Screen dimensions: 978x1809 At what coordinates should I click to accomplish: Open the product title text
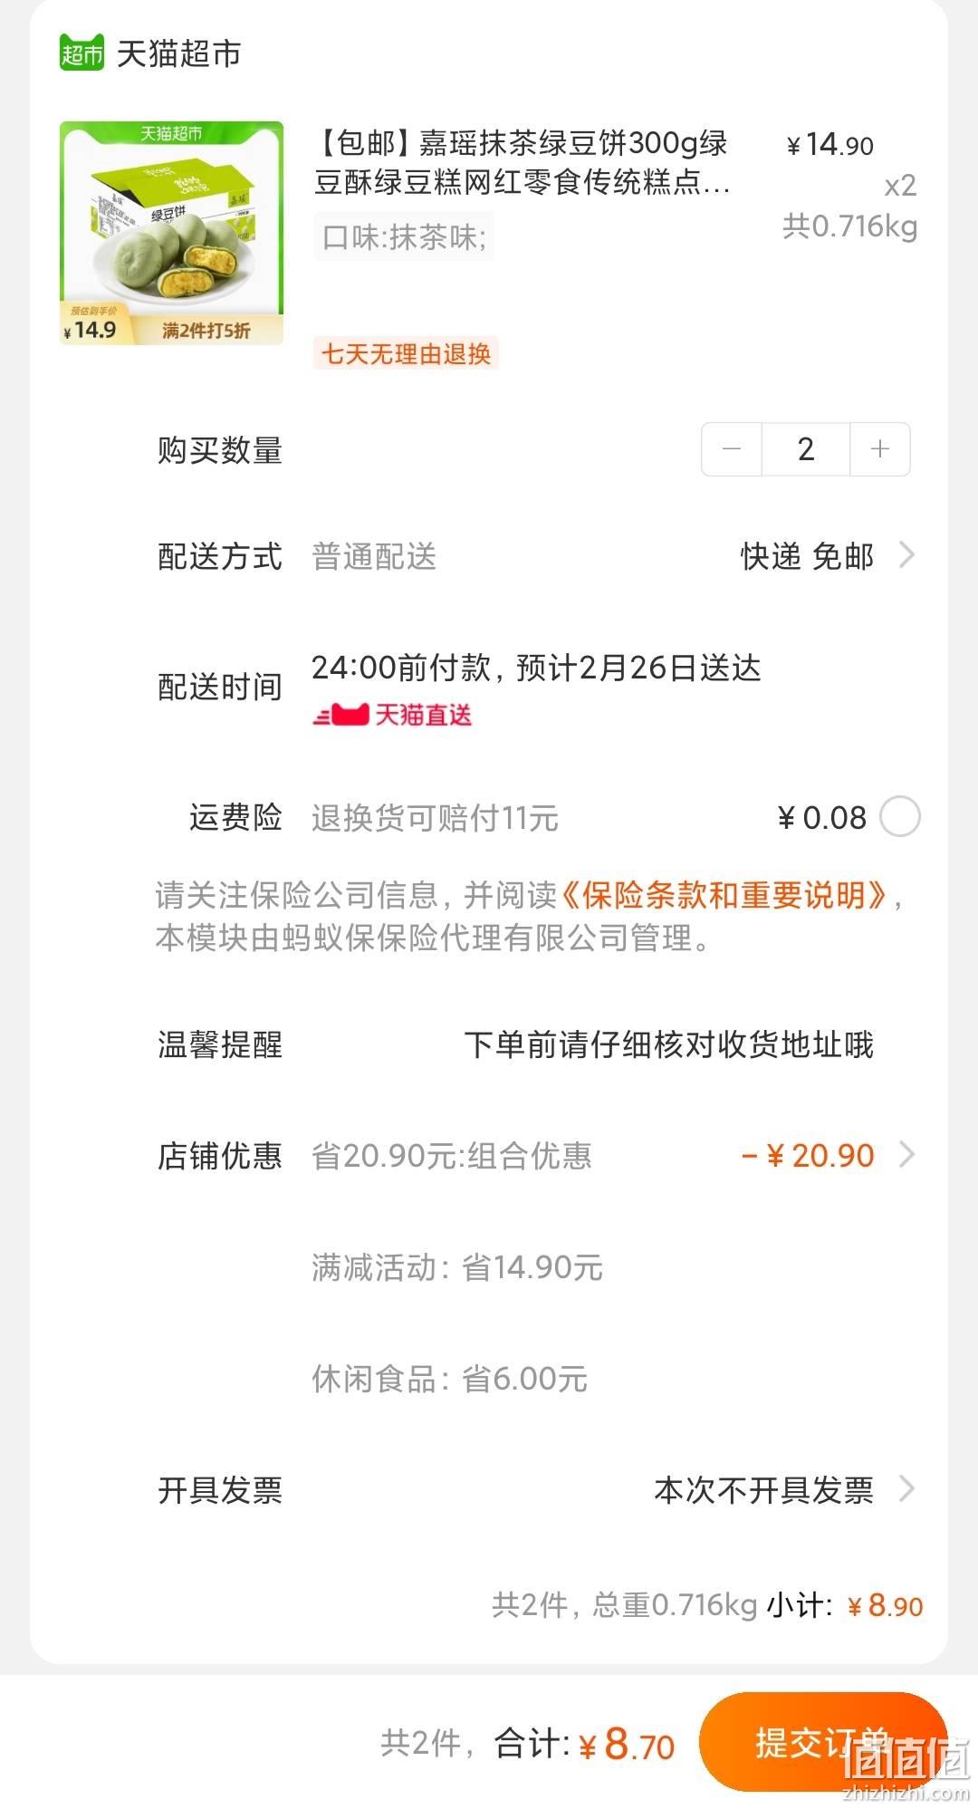(523, 163)
